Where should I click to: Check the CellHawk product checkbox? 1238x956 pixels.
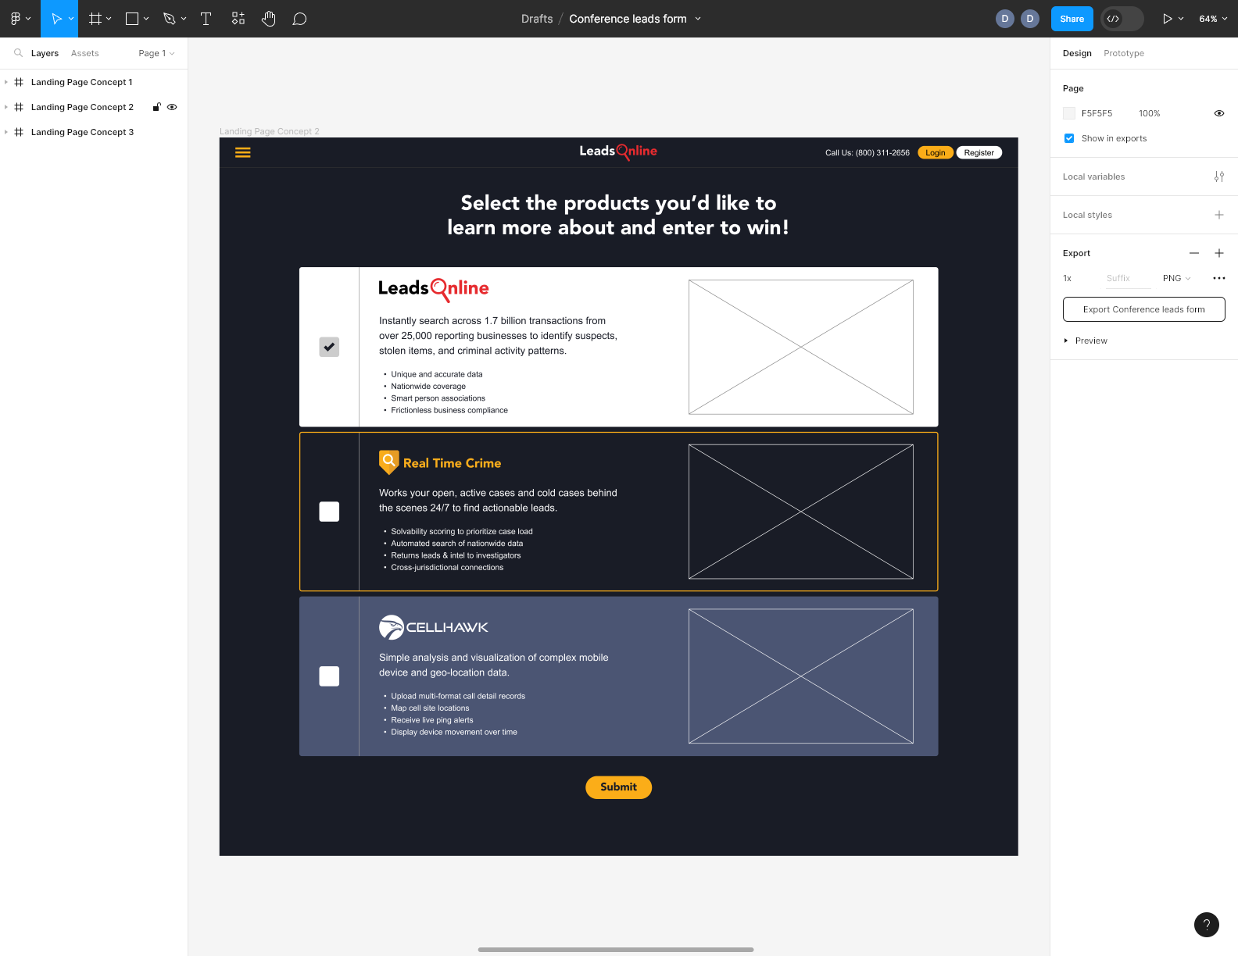pos(329,676)
